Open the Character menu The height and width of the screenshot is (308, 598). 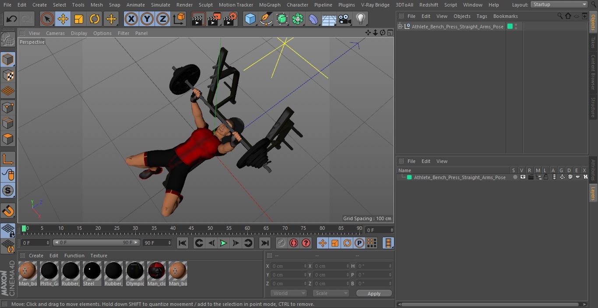point(297,5)
